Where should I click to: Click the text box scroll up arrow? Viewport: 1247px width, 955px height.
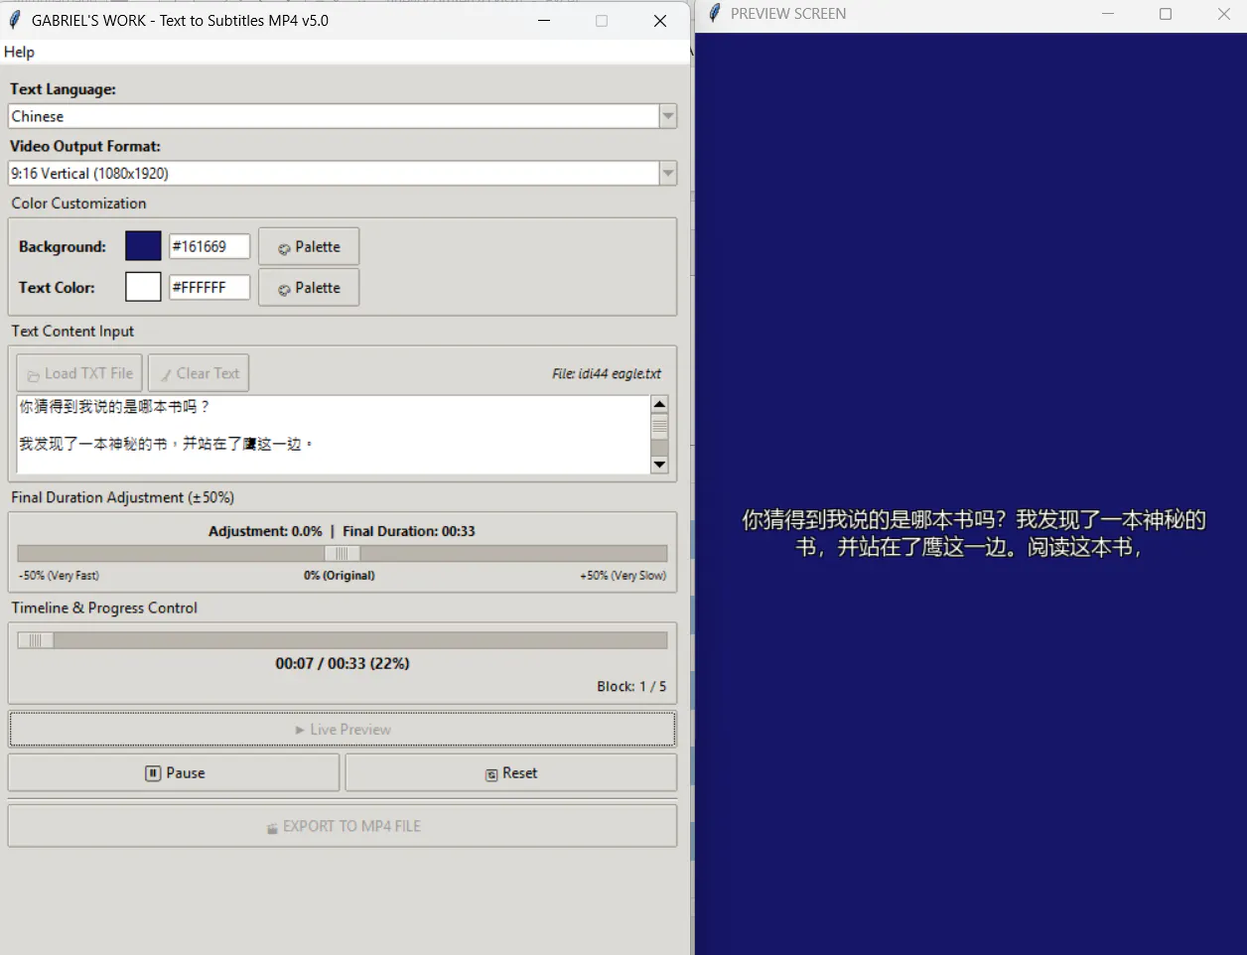point(659,404)
